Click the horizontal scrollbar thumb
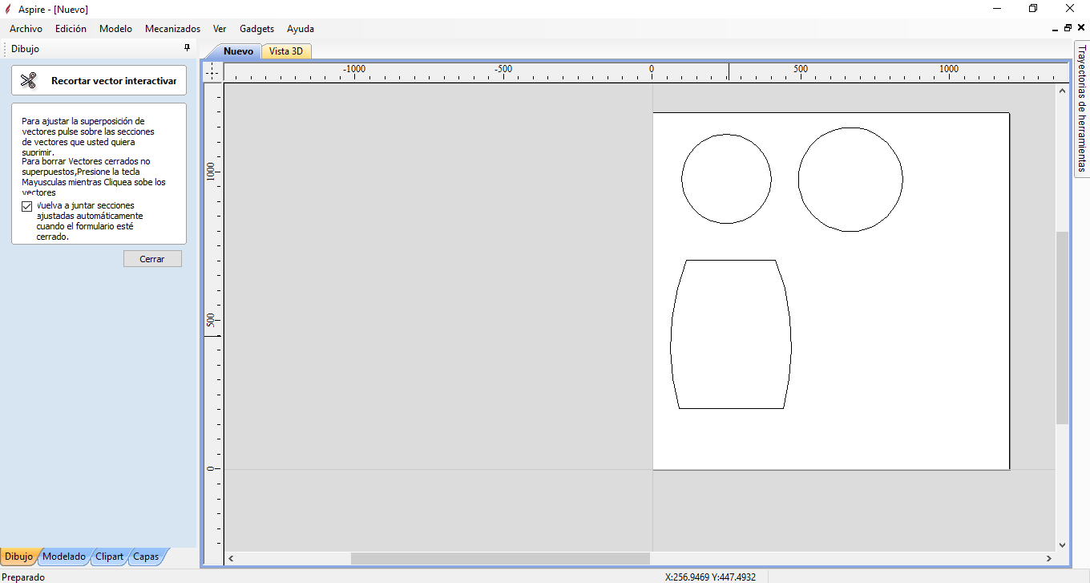This screenshot has height=583, width=1090. [500, 558]
